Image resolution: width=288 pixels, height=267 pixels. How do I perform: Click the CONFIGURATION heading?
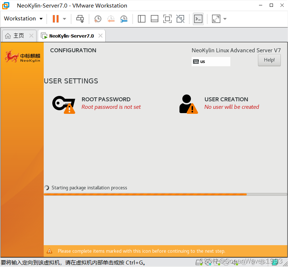click(x=73, y=50)
